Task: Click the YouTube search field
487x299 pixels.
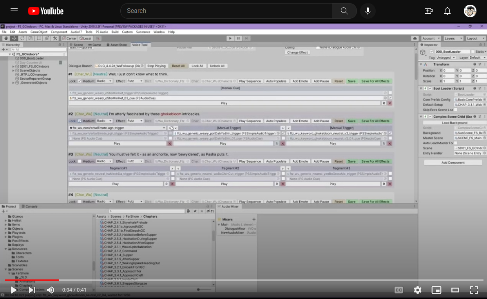Action: [226, 11]
